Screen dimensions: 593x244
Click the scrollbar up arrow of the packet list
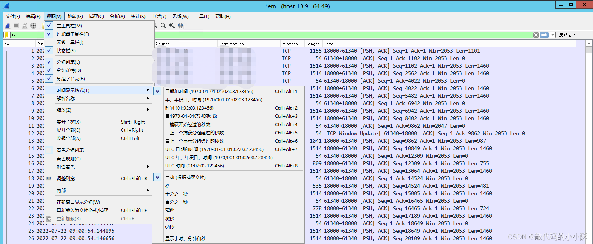click(588, 44)
